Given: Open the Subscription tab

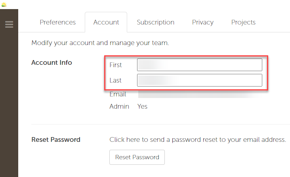Looking at the screenshot, I should 156,22.
